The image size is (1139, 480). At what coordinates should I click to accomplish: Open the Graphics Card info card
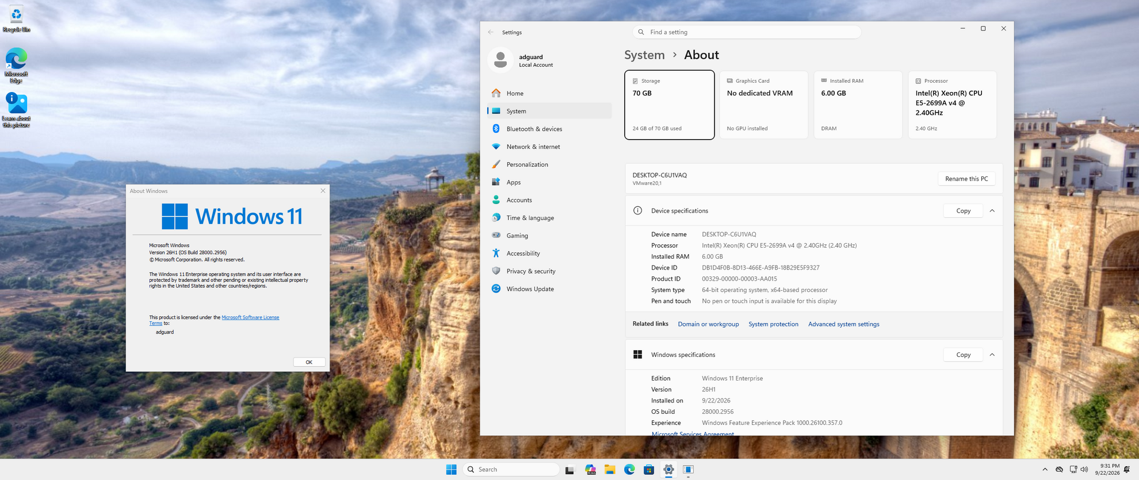point(763,105)
